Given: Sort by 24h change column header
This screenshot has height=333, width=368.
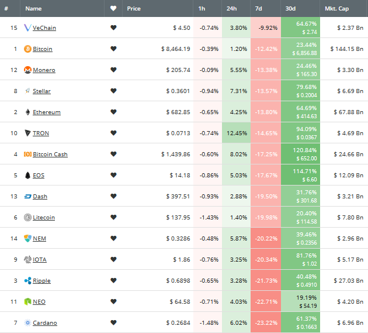Looking at the screenshot, I should tap(232, 8).
